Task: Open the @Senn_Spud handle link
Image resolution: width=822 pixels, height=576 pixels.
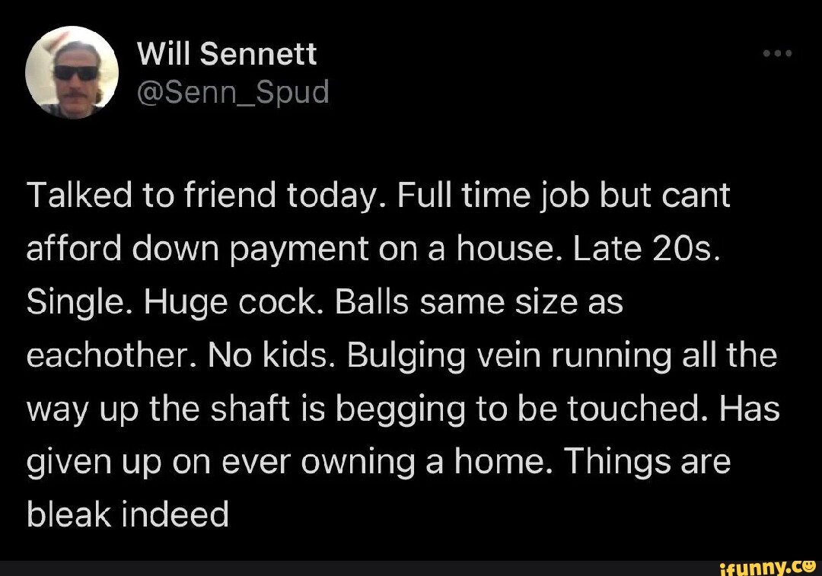Action: point(232,91)
